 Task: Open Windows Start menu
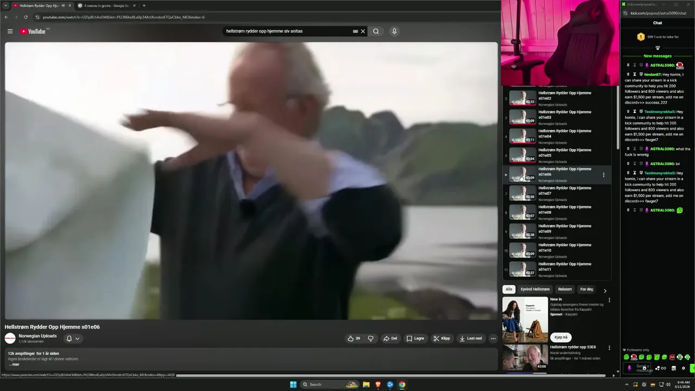(x=293, y=384)
